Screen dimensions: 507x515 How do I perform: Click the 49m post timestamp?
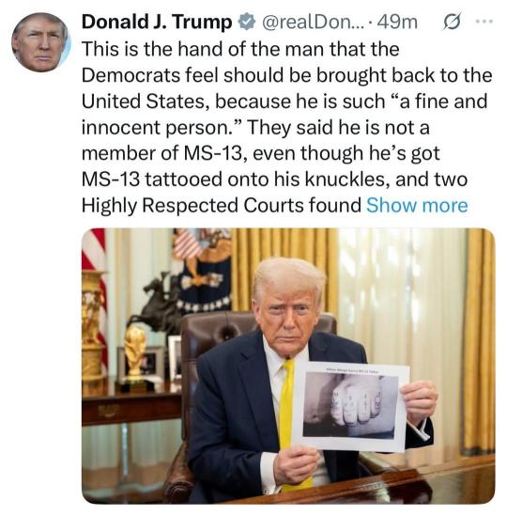397,23
